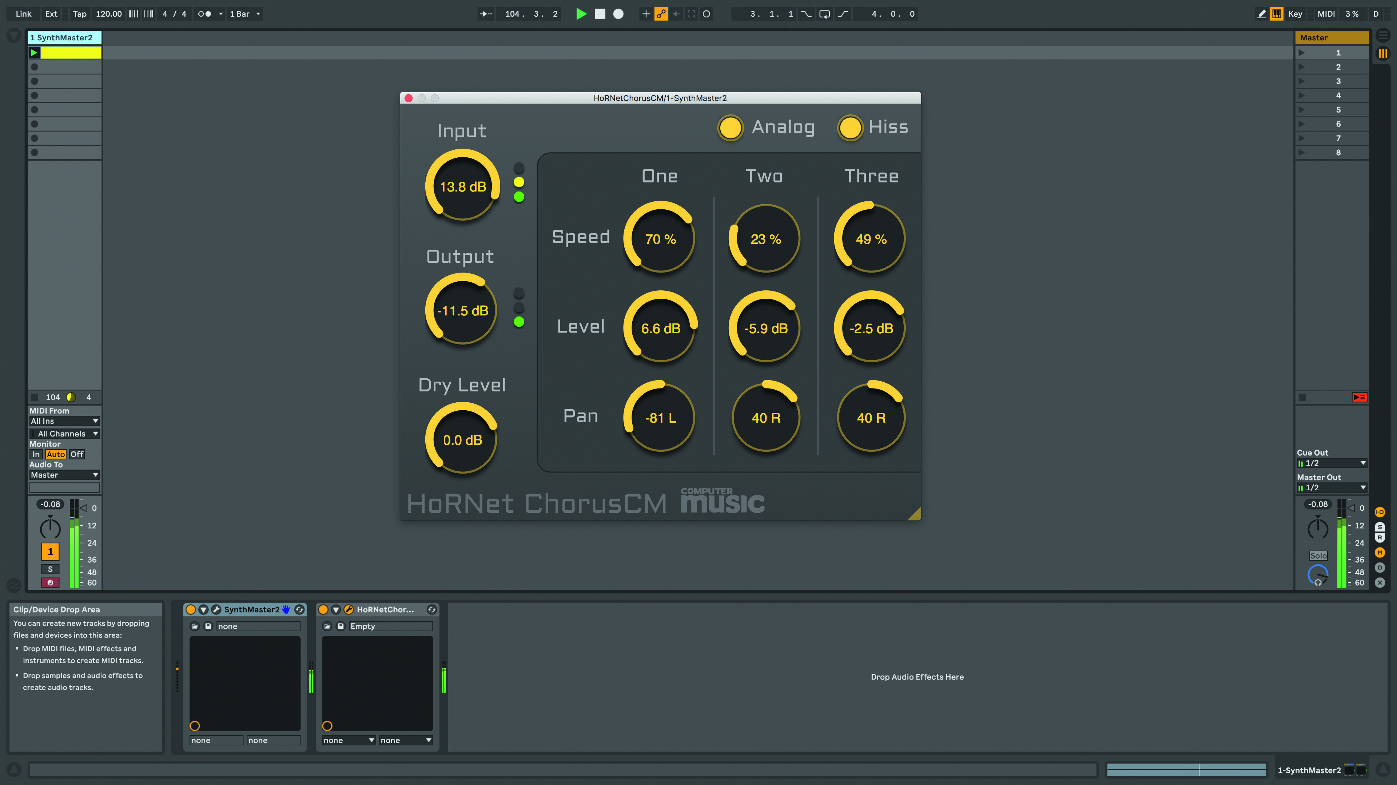
Task: Set Monitor to Off
Action: click(x=77, y=454)
